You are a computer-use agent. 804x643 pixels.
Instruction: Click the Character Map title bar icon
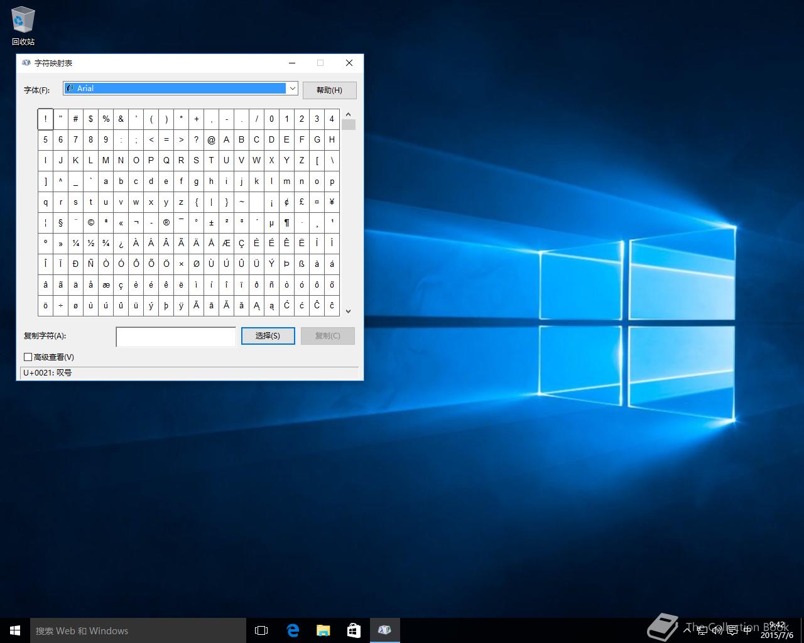tap(26, 63)
